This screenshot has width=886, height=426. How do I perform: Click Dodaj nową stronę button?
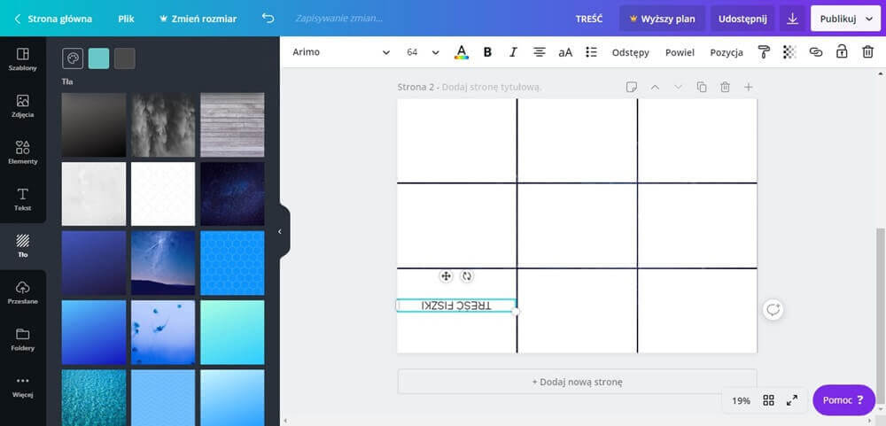tap(577, 382)
